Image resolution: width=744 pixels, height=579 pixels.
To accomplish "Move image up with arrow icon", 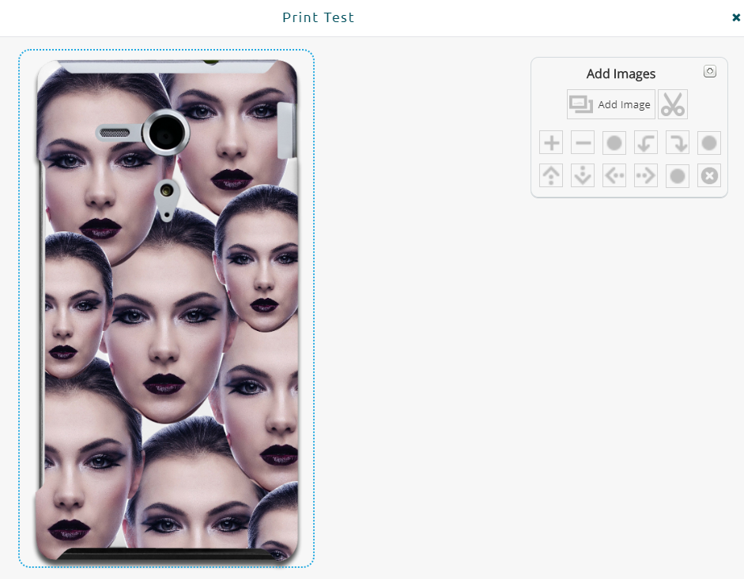I will (x=551, y=175).
